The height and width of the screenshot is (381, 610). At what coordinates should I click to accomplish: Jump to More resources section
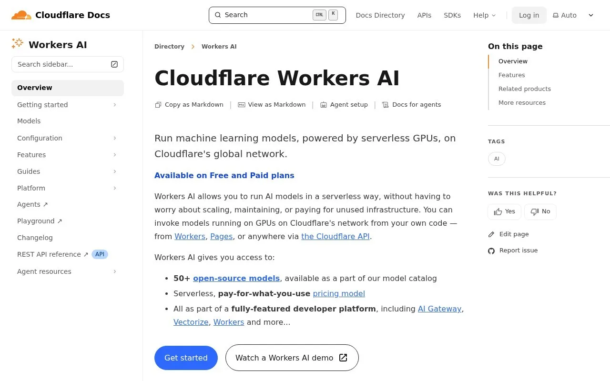[x=522, y=103]
